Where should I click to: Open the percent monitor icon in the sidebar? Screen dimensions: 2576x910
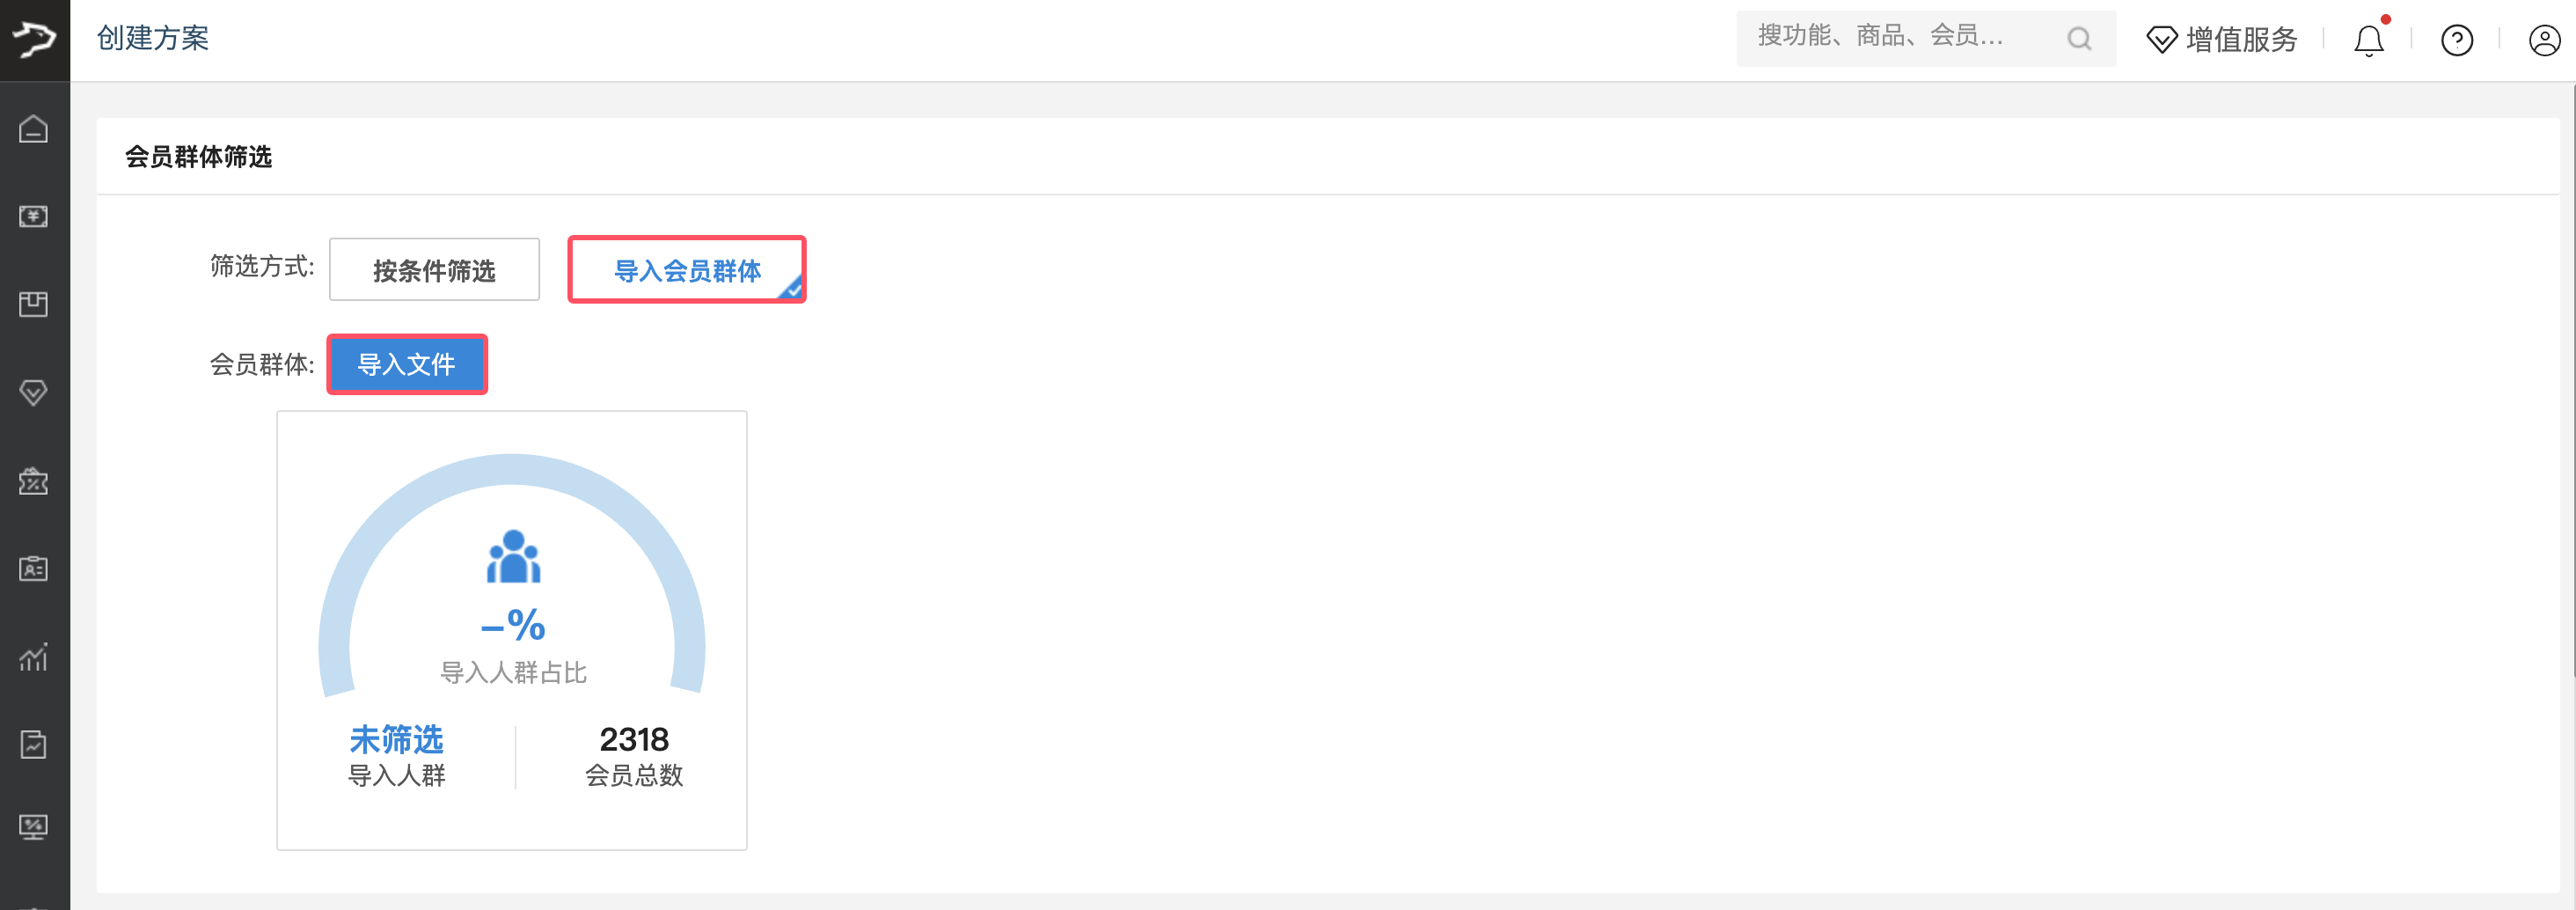coord(34,827)
